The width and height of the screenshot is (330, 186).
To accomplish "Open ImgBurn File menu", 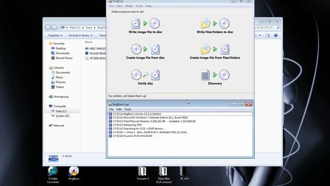I will point(111,6).
